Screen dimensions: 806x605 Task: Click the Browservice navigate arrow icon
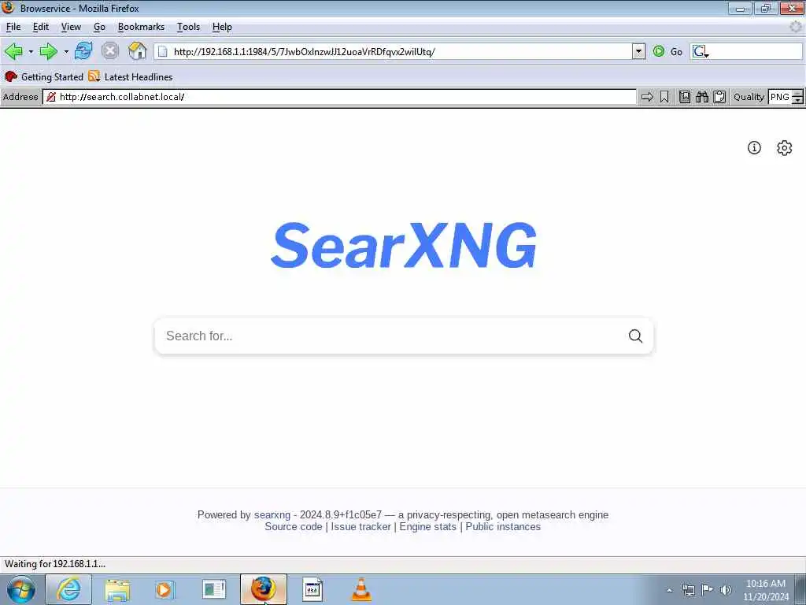[x=647, y=97]
